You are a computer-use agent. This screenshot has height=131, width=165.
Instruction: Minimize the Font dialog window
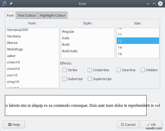148,4
